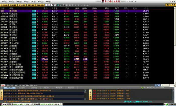Screen dimensions: 176x106
Task: Click the 日分 chart badge for USDPLN
Action: tap(34, 78)
